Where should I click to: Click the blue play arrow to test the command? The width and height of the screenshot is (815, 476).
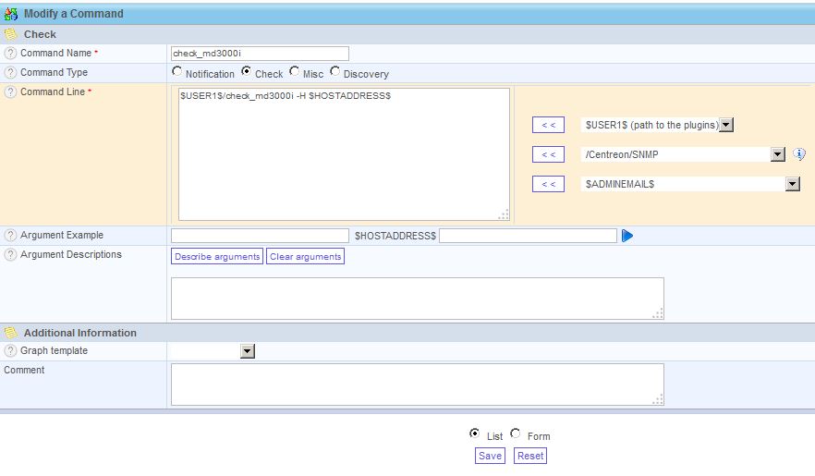tap(627, 236)
